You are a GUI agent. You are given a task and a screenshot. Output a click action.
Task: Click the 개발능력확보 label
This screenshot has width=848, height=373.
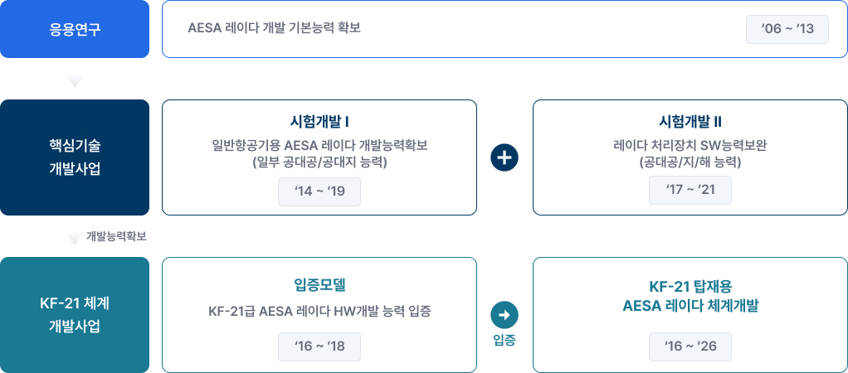point(116,237)
